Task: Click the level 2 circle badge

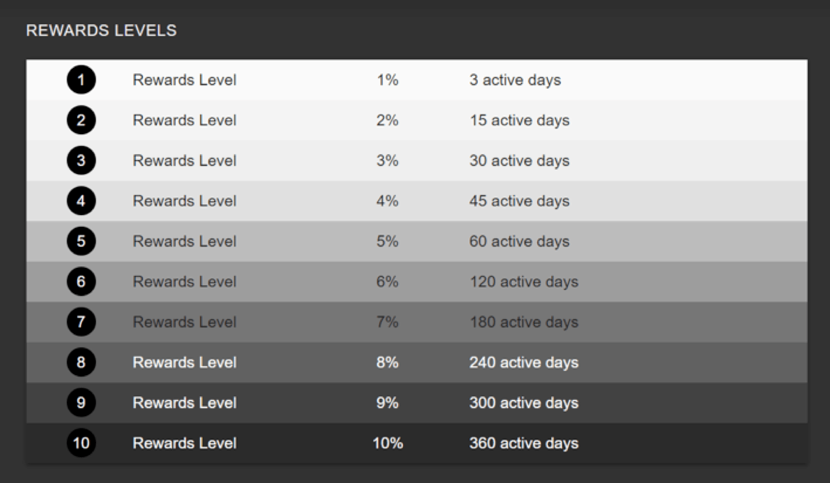Action: click(x=81, y=120)
